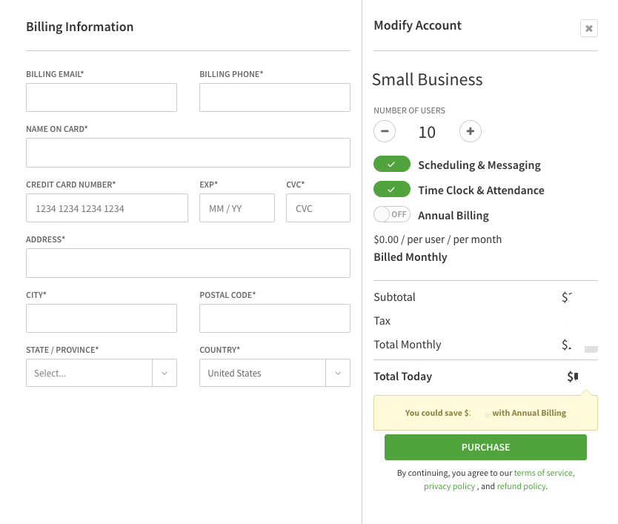This screenshot has width=618, height=524.
Task: Decrease number of users with minus button
Action: [x=384, y=132]
